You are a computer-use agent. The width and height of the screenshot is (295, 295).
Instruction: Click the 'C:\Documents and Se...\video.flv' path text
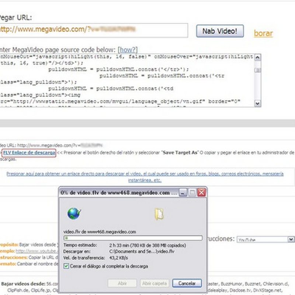pos(142,251)
